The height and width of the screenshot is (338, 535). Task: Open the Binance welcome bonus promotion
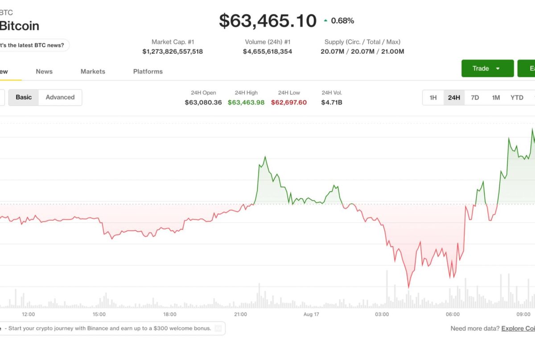[107, 328]
